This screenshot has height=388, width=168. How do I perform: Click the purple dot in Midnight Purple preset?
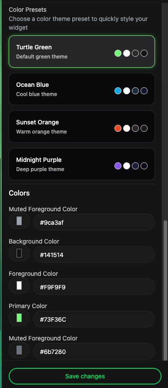(x=118, y=166)
